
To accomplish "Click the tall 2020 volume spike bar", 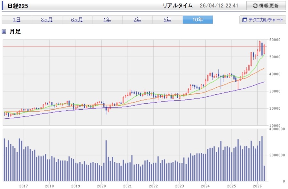I will [x=106, y=161].
